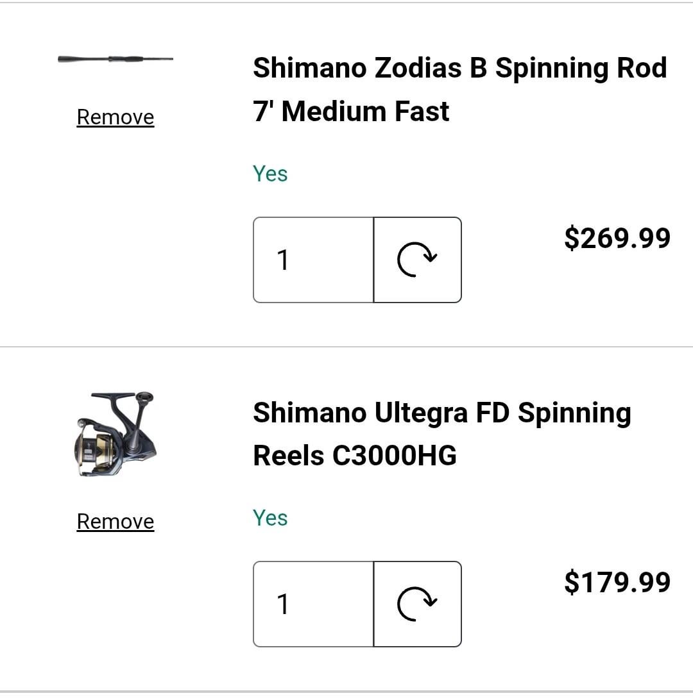Click the green Yes label under Ultegra reel
The image size is (693, 698).
click(x=270, y=518)
